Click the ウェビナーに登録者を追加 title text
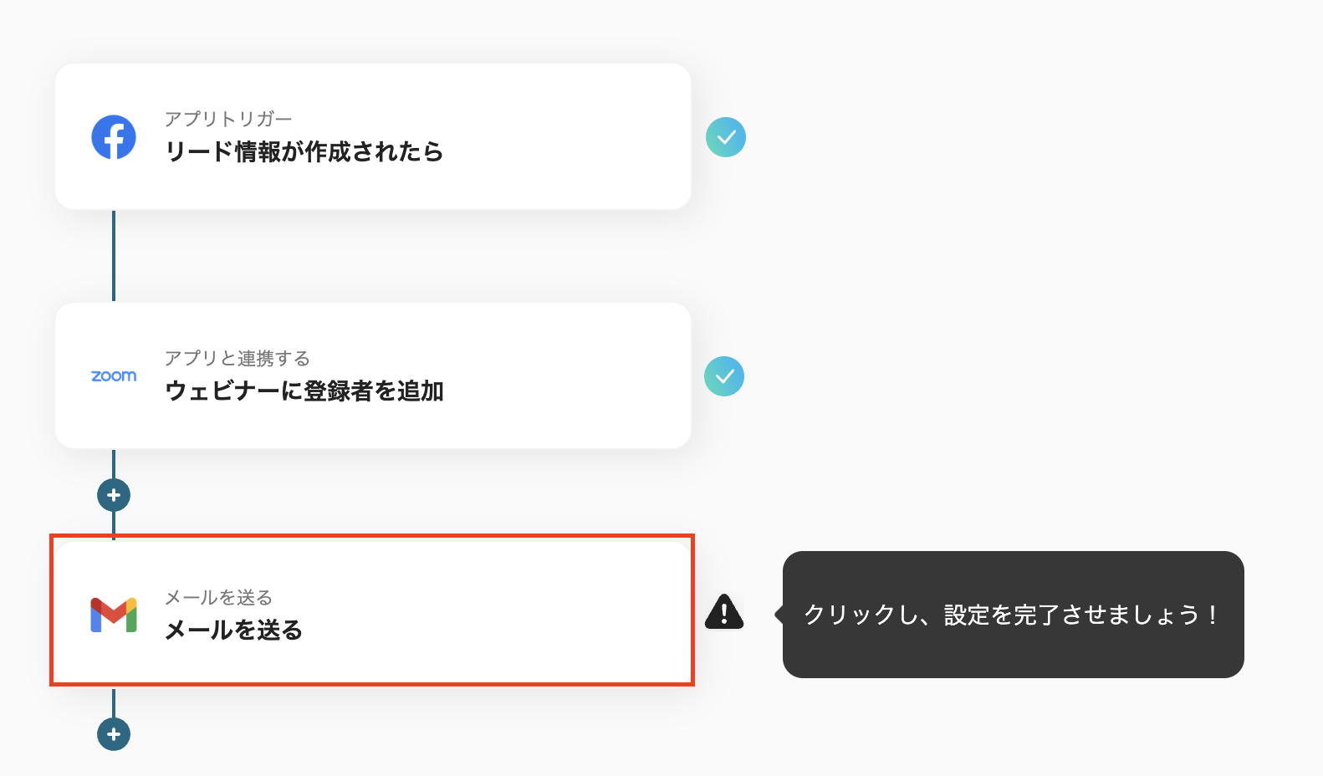This screenshot has width=1323, height=776. (306, 391)
